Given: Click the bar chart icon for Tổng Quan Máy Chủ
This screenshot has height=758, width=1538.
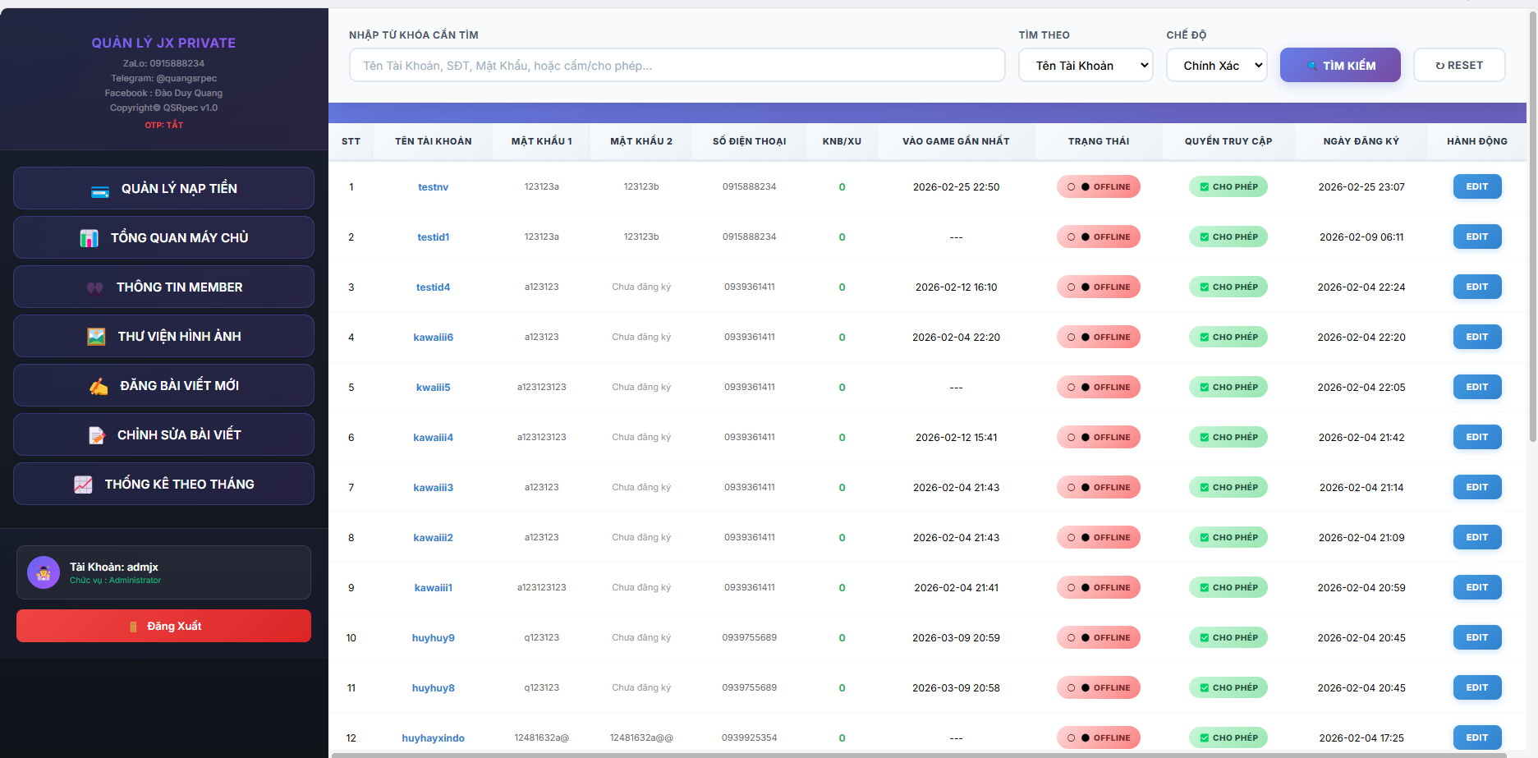Looking at the screenshot, I should (89, 238).
